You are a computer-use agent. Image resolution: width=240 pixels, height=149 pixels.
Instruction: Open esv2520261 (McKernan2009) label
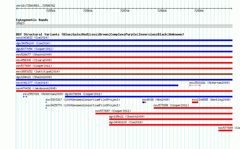(210, 83)
